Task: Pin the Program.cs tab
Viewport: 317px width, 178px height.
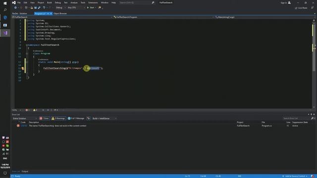Action: (x=48, y=13)
